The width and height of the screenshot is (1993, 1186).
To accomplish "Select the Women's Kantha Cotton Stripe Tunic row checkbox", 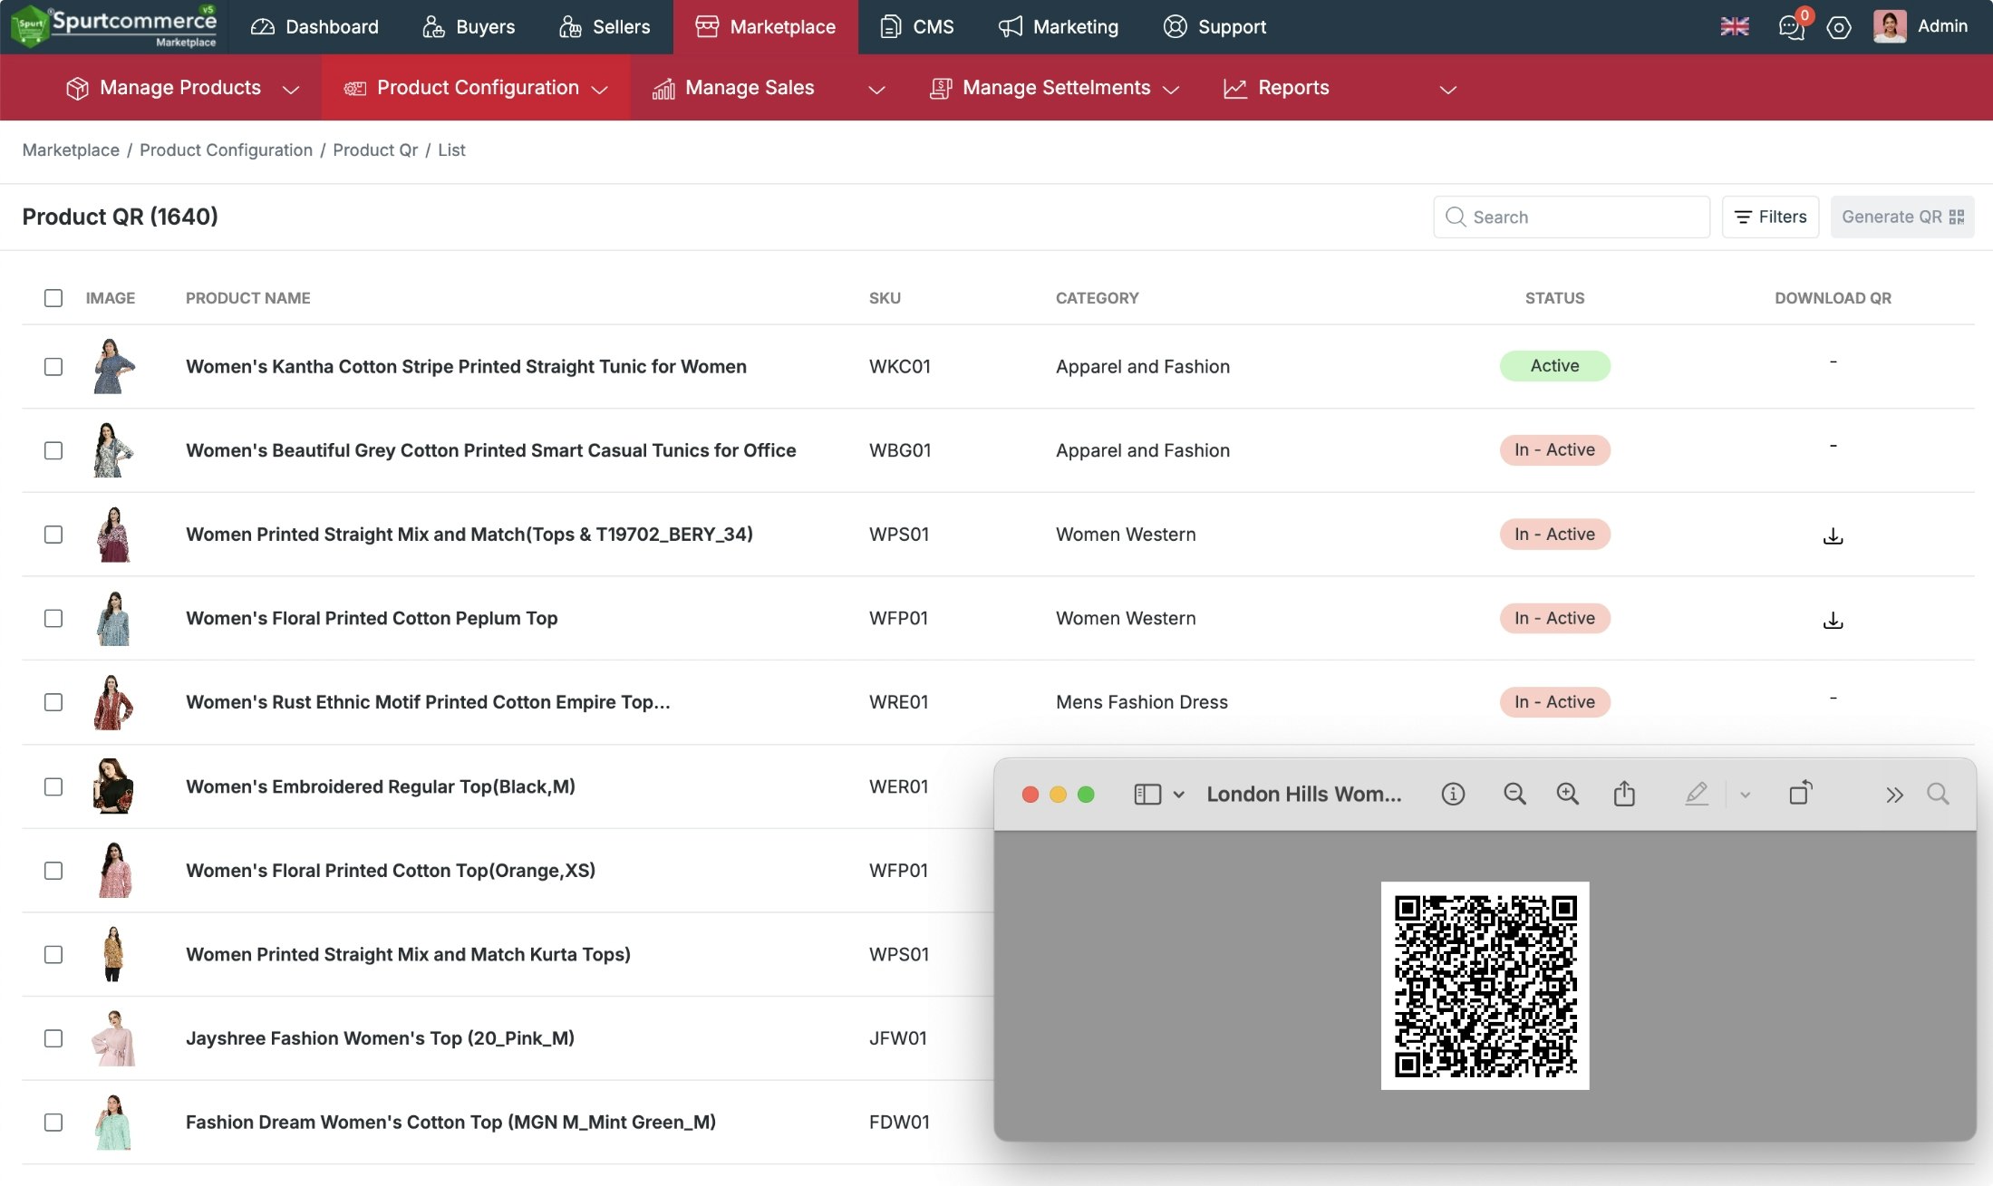I will pyautogui.click(x=53, y=367).
